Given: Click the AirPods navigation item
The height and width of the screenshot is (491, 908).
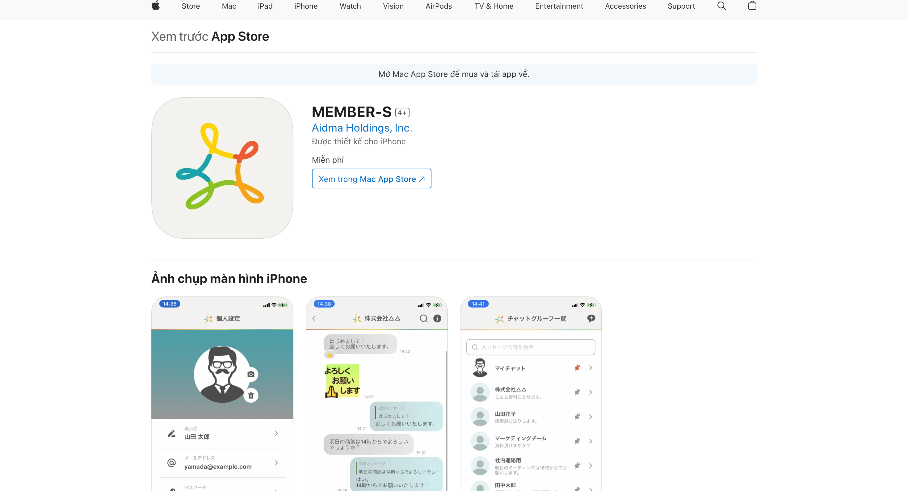Looking at the screenshot, I should pos(439,6).
